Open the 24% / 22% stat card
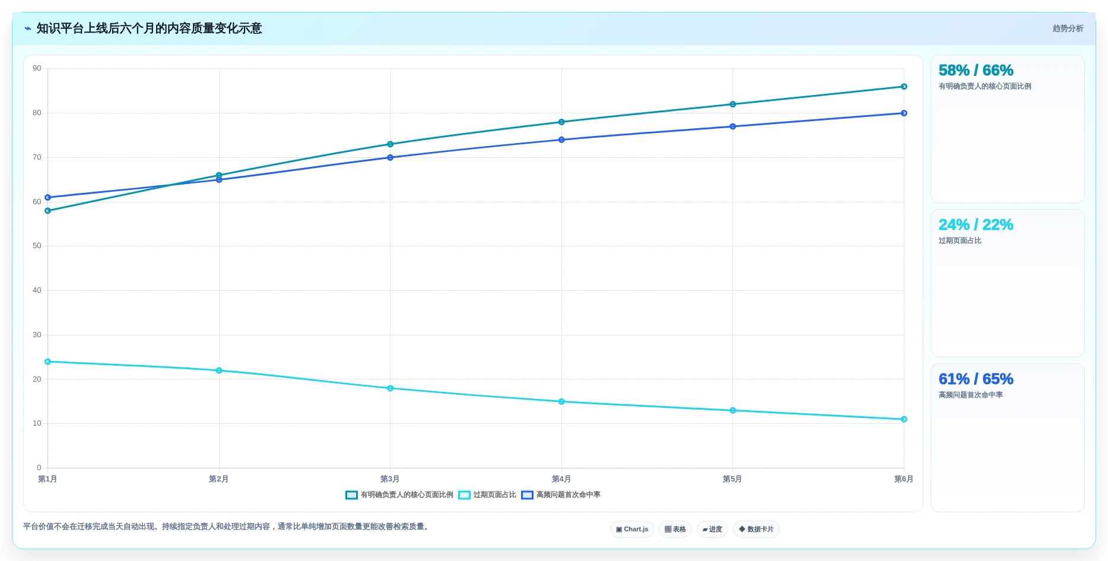The width and height of the screenshot is (1108, 561). click(x=1007, y=283)
